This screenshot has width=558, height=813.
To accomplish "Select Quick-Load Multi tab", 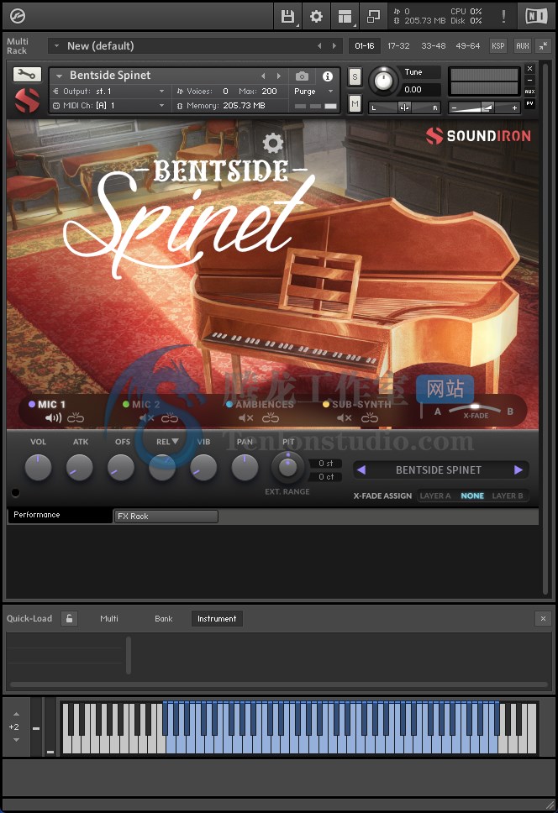I will tap(109, 618).
